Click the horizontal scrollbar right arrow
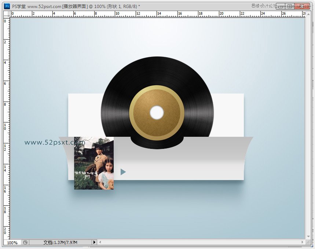Image resolution: width=315 pixels, height=249 pixels. [303, 242]
